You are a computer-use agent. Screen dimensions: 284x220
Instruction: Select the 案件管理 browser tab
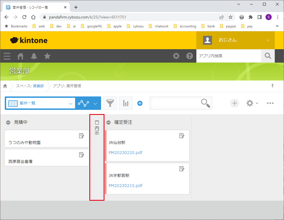(36, 7)
